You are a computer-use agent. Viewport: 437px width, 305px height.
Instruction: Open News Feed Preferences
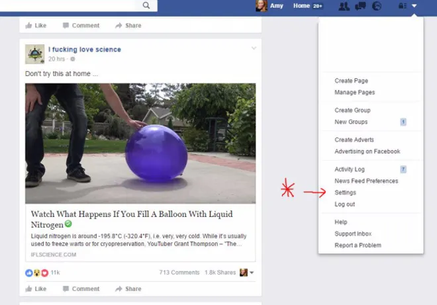point(366,181)
